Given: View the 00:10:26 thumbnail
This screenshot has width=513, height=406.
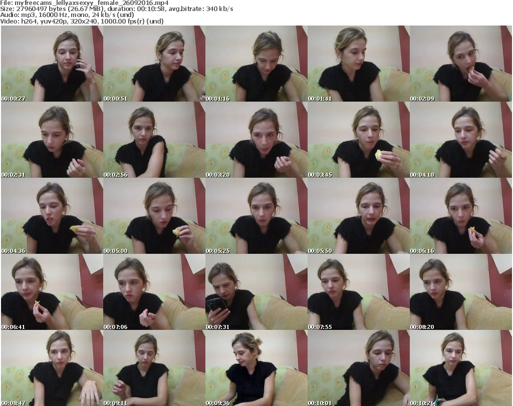Looking at the screenshot, I should [x=461, y=368].
